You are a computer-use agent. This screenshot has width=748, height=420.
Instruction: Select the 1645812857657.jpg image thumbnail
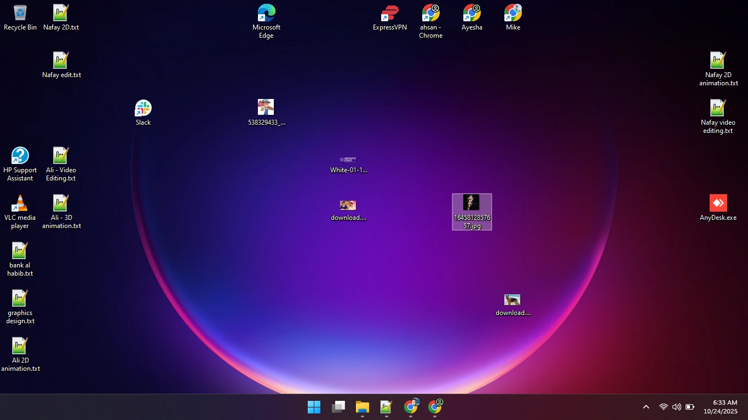pos(472,212)
